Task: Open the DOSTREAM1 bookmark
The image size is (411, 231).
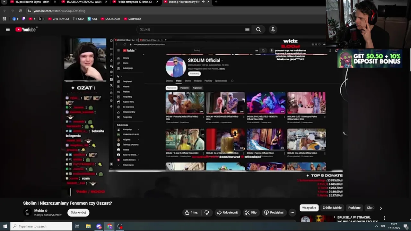Action: point(110,19)
